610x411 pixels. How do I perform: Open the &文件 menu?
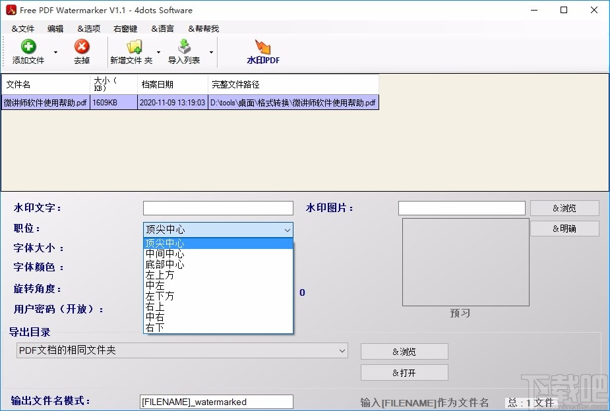point(23,29)
